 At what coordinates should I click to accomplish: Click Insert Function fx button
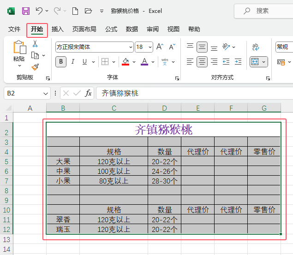88,93
